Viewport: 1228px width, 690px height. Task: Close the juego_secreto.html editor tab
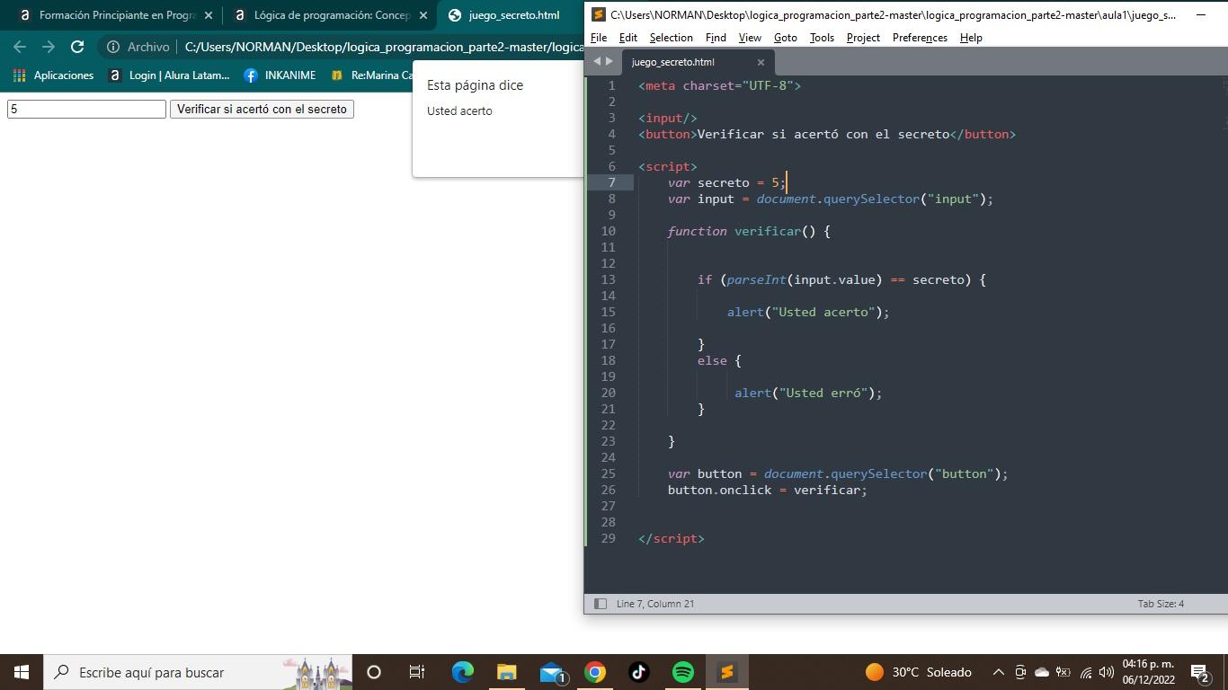761,62
